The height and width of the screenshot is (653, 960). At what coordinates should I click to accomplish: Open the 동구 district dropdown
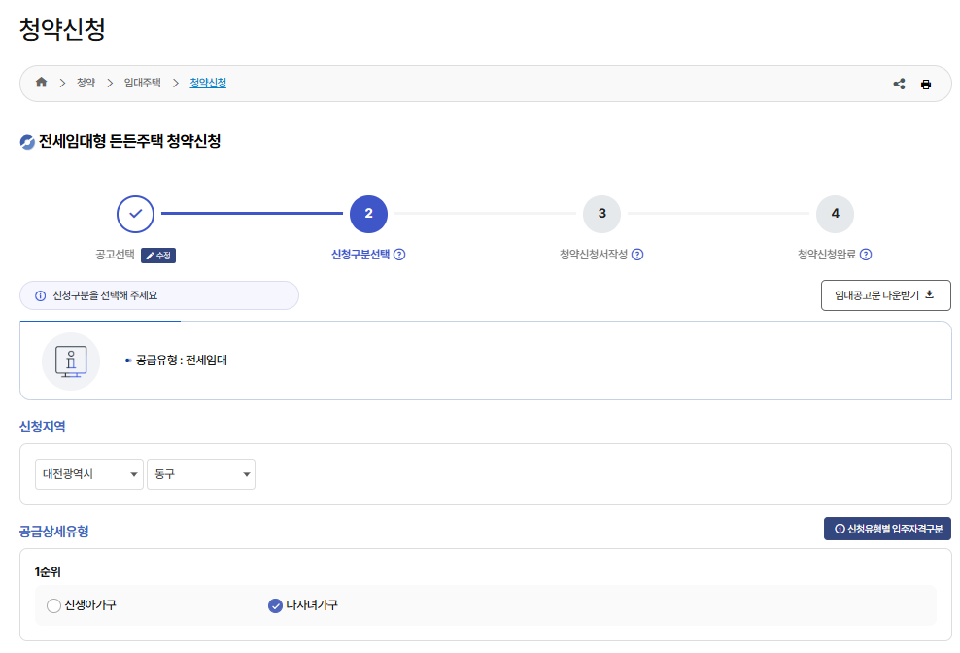[201, 474]
